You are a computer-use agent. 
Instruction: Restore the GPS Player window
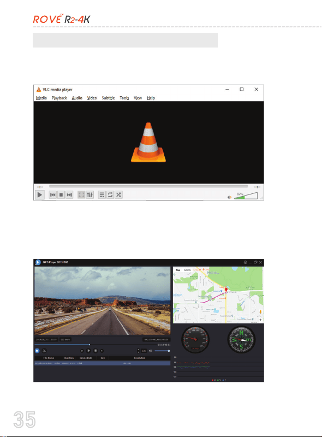click(255, 262)
